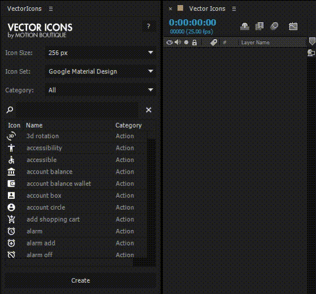This screenshot has height=294, width=316.
Task: Open the VectorIcons panel menu
Action: (51, 8)
